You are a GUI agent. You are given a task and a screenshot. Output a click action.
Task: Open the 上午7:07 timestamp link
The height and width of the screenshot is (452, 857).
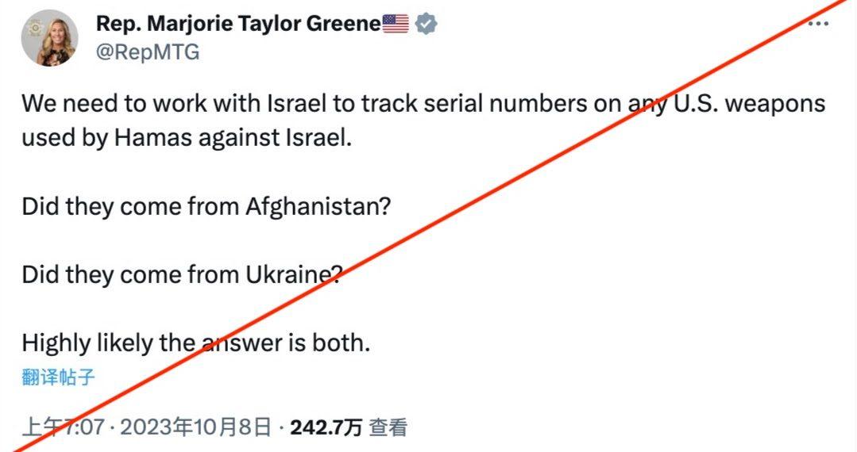[63, 427]
